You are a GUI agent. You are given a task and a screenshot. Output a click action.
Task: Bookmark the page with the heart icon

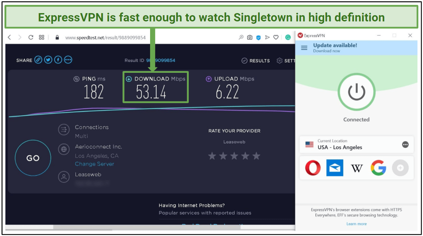pyautogui.click(x=276, y=37)
